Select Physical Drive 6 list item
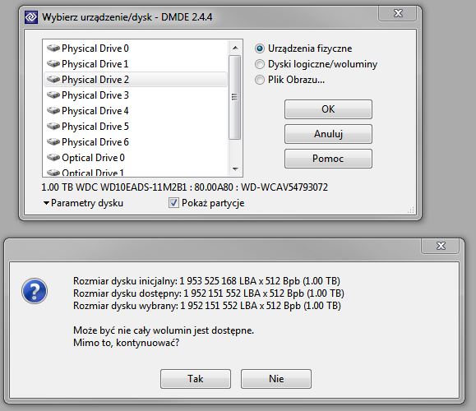The width and height of the screenshot is (476, 411). pyautogui.click(x=136, y=142)
